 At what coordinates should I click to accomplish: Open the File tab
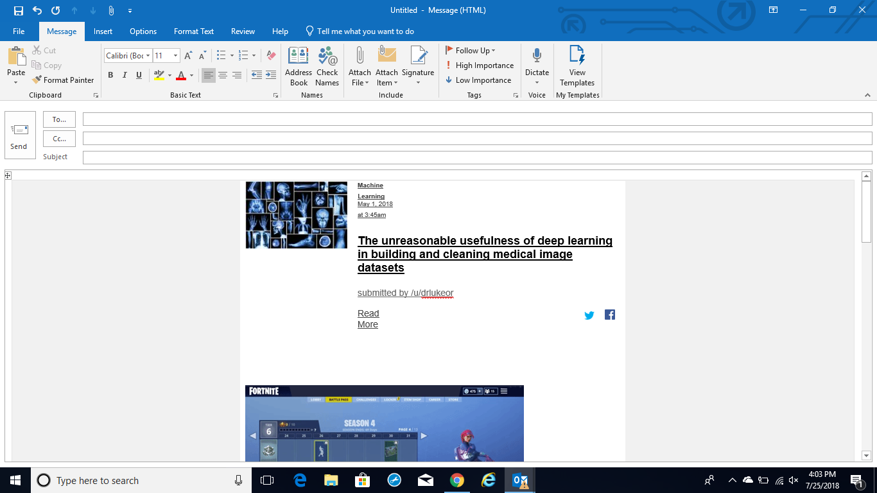[x=19, y=31]
